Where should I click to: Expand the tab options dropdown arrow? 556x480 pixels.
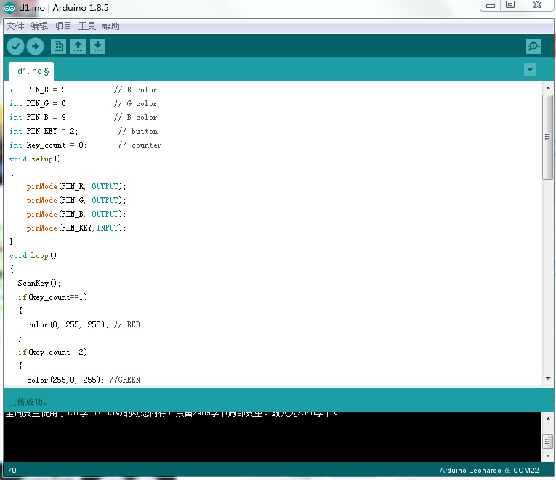pos(530,70)
